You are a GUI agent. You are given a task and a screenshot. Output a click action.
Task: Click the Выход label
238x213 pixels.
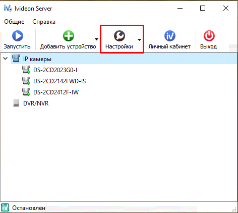tap(208, 46)
